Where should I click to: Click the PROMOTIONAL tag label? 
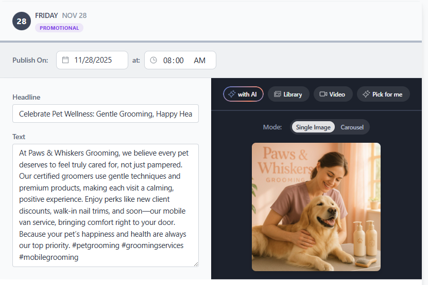click(59, 28)
